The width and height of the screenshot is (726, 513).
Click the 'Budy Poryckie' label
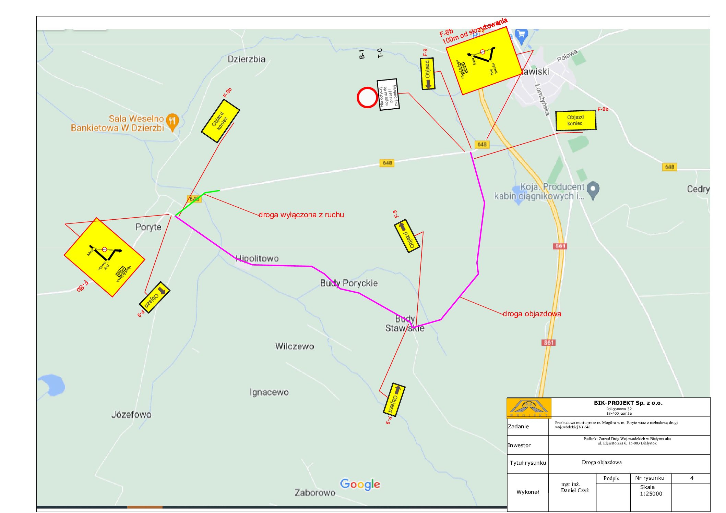349,283
